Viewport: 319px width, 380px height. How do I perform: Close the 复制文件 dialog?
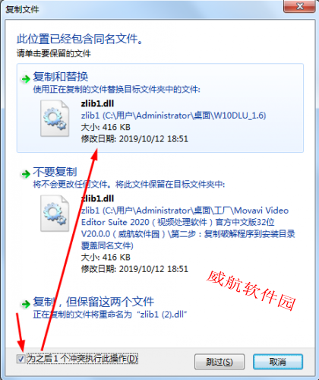pos(300,6)
